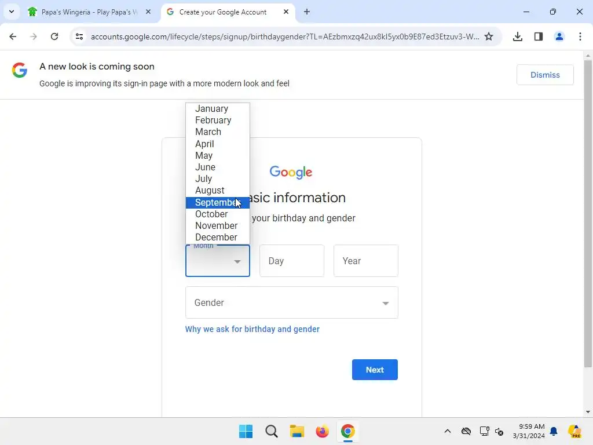Click the colorful PRE tray icon
The image size is (593, 445).
(575, 431)
